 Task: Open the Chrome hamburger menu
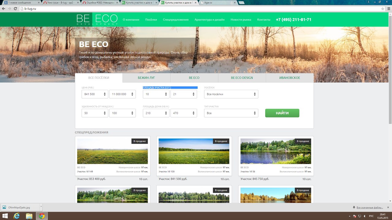click(x=388, y=9)
